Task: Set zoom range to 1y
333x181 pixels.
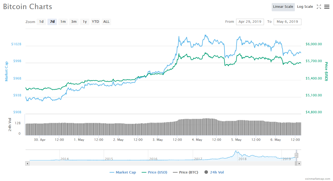Action: pyautogui.click(x=85, y=22)
